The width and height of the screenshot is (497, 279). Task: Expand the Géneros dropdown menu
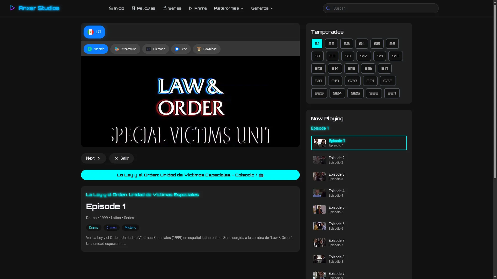262,8
